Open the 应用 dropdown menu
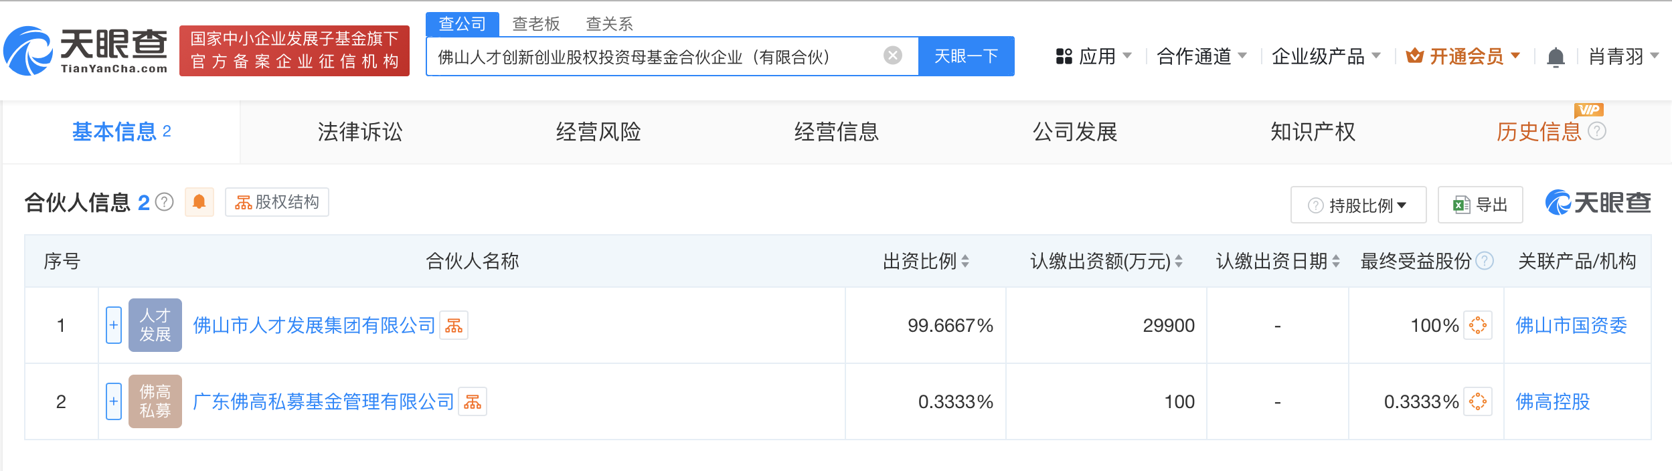Image resolution: width=1672 pixels, height=471 pixels. pyautogui.click(x=1094, y=56)
